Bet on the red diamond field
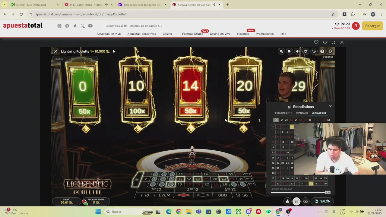The width and height of the screenshot is (386, 217). (184, 195)
